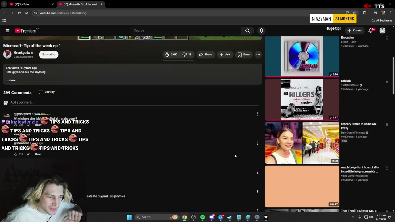Dislike the comment with 417 likes
This screenshot has height=222, width=395.
click(28, 154)
